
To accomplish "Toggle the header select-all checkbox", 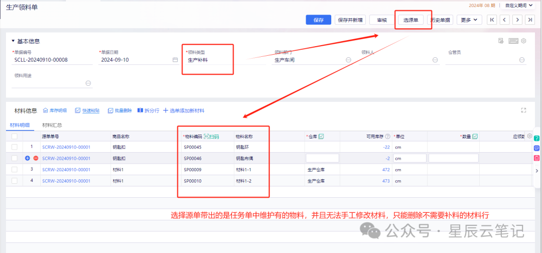I will coord(15,137).
